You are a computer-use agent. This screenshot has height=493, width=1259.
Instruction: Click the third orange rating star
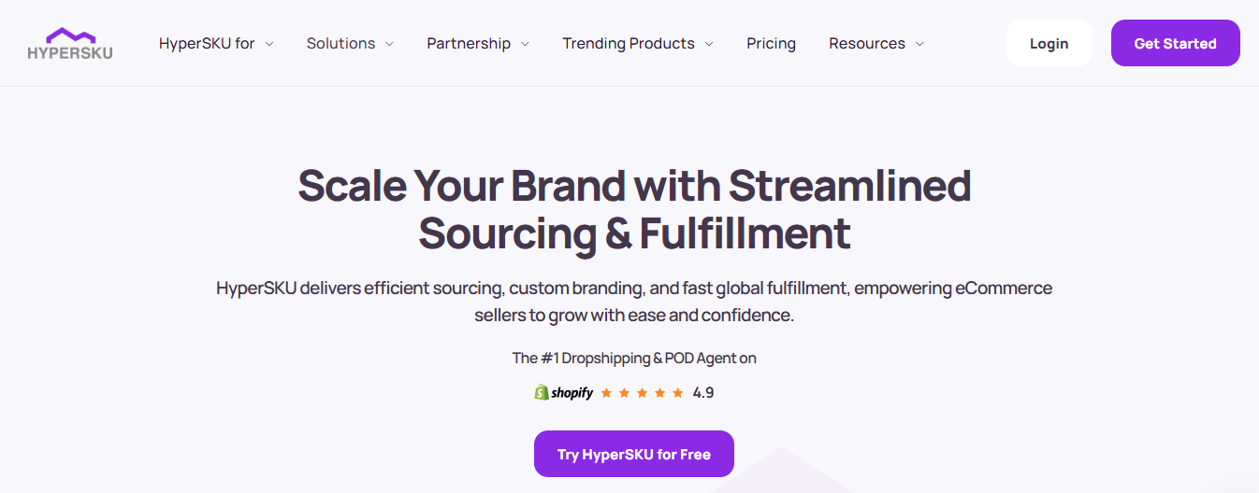642,393
